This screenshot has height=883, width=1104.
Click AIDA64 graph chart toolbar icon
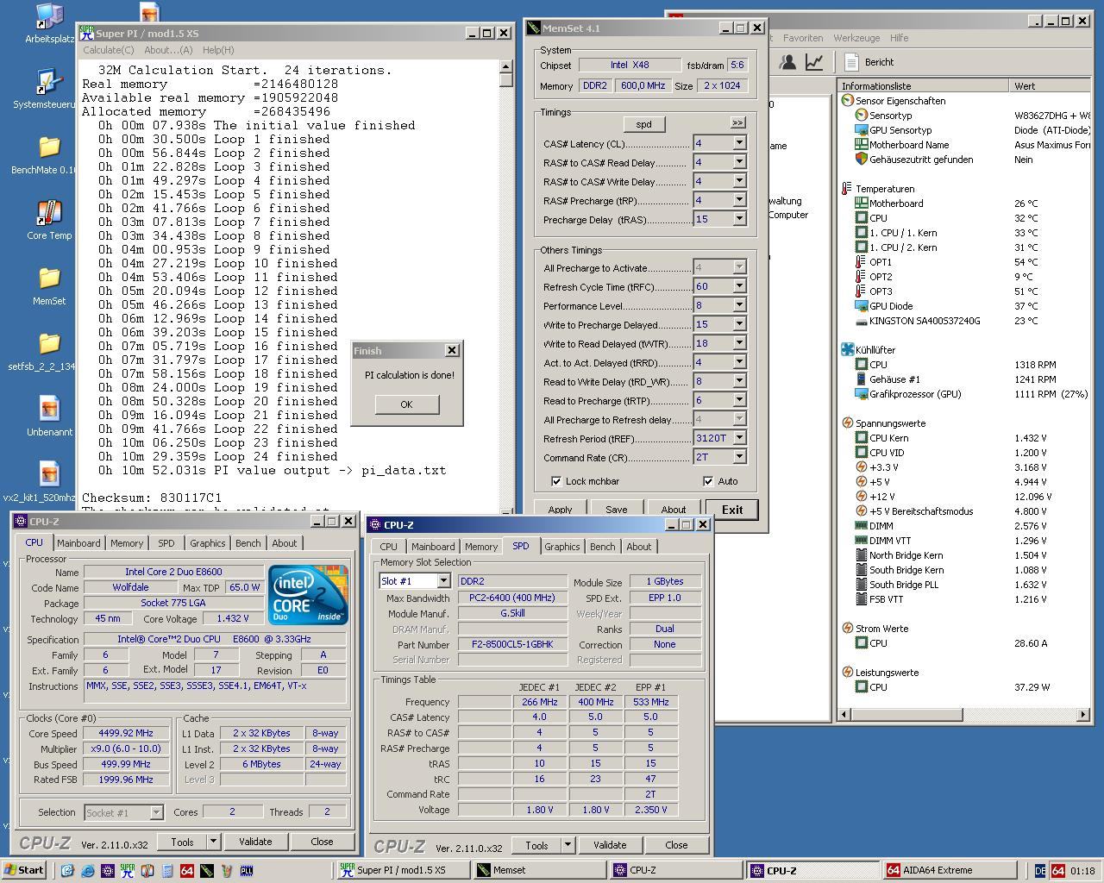pyautogui.click(x=814, y=62)
